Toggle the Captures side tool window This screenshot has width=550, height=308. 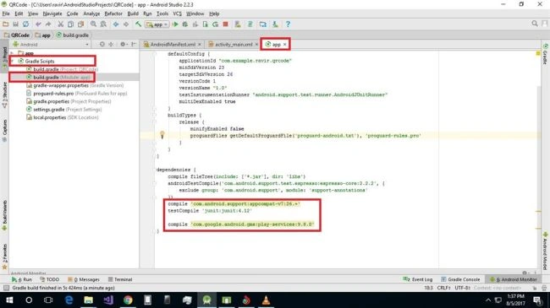pos(4,131)
